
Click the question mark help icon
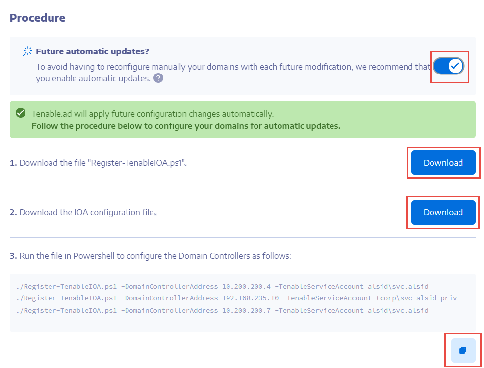coord(158,78)
